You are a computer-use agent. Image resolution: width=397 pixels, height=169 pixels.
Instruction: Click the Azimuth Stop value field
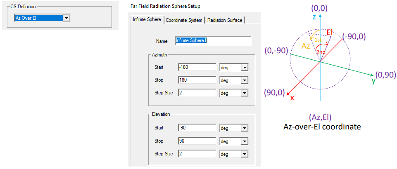(x=197, y=80)
